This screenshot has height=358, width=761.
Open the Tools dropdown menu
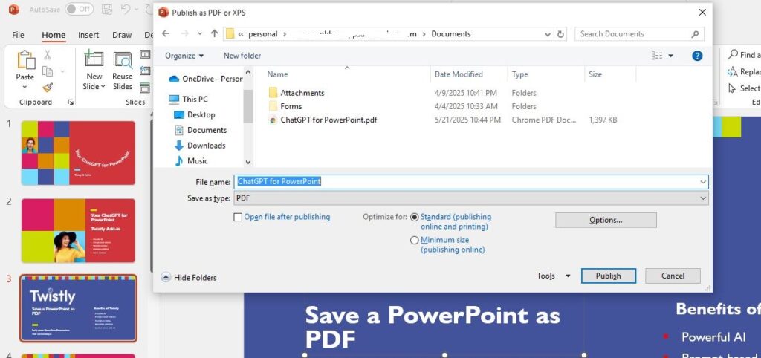[553, 276]
